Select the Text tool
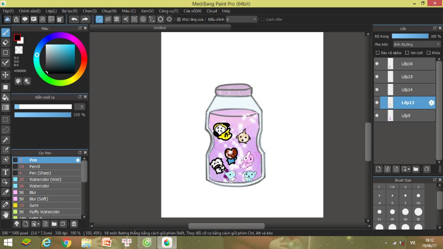The height and width of the screenshot is (249, 443). click(x=6, y=172)
